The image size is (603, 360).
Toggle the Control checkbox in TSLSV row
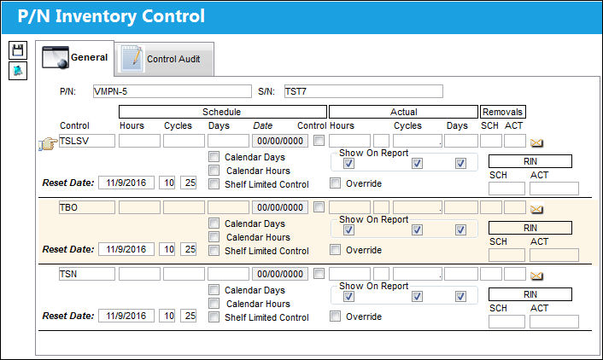point(319,140)
